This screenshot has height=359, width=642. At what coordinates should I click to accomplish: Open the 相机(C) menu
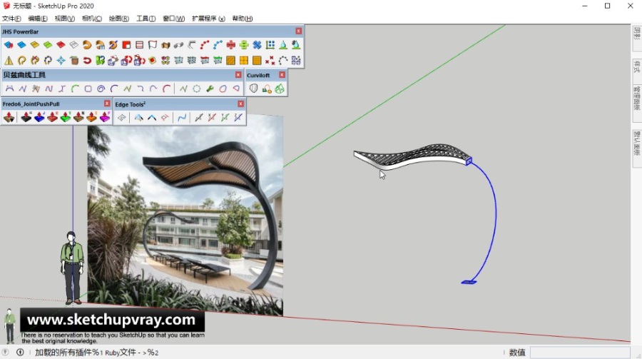coord(92,19)
